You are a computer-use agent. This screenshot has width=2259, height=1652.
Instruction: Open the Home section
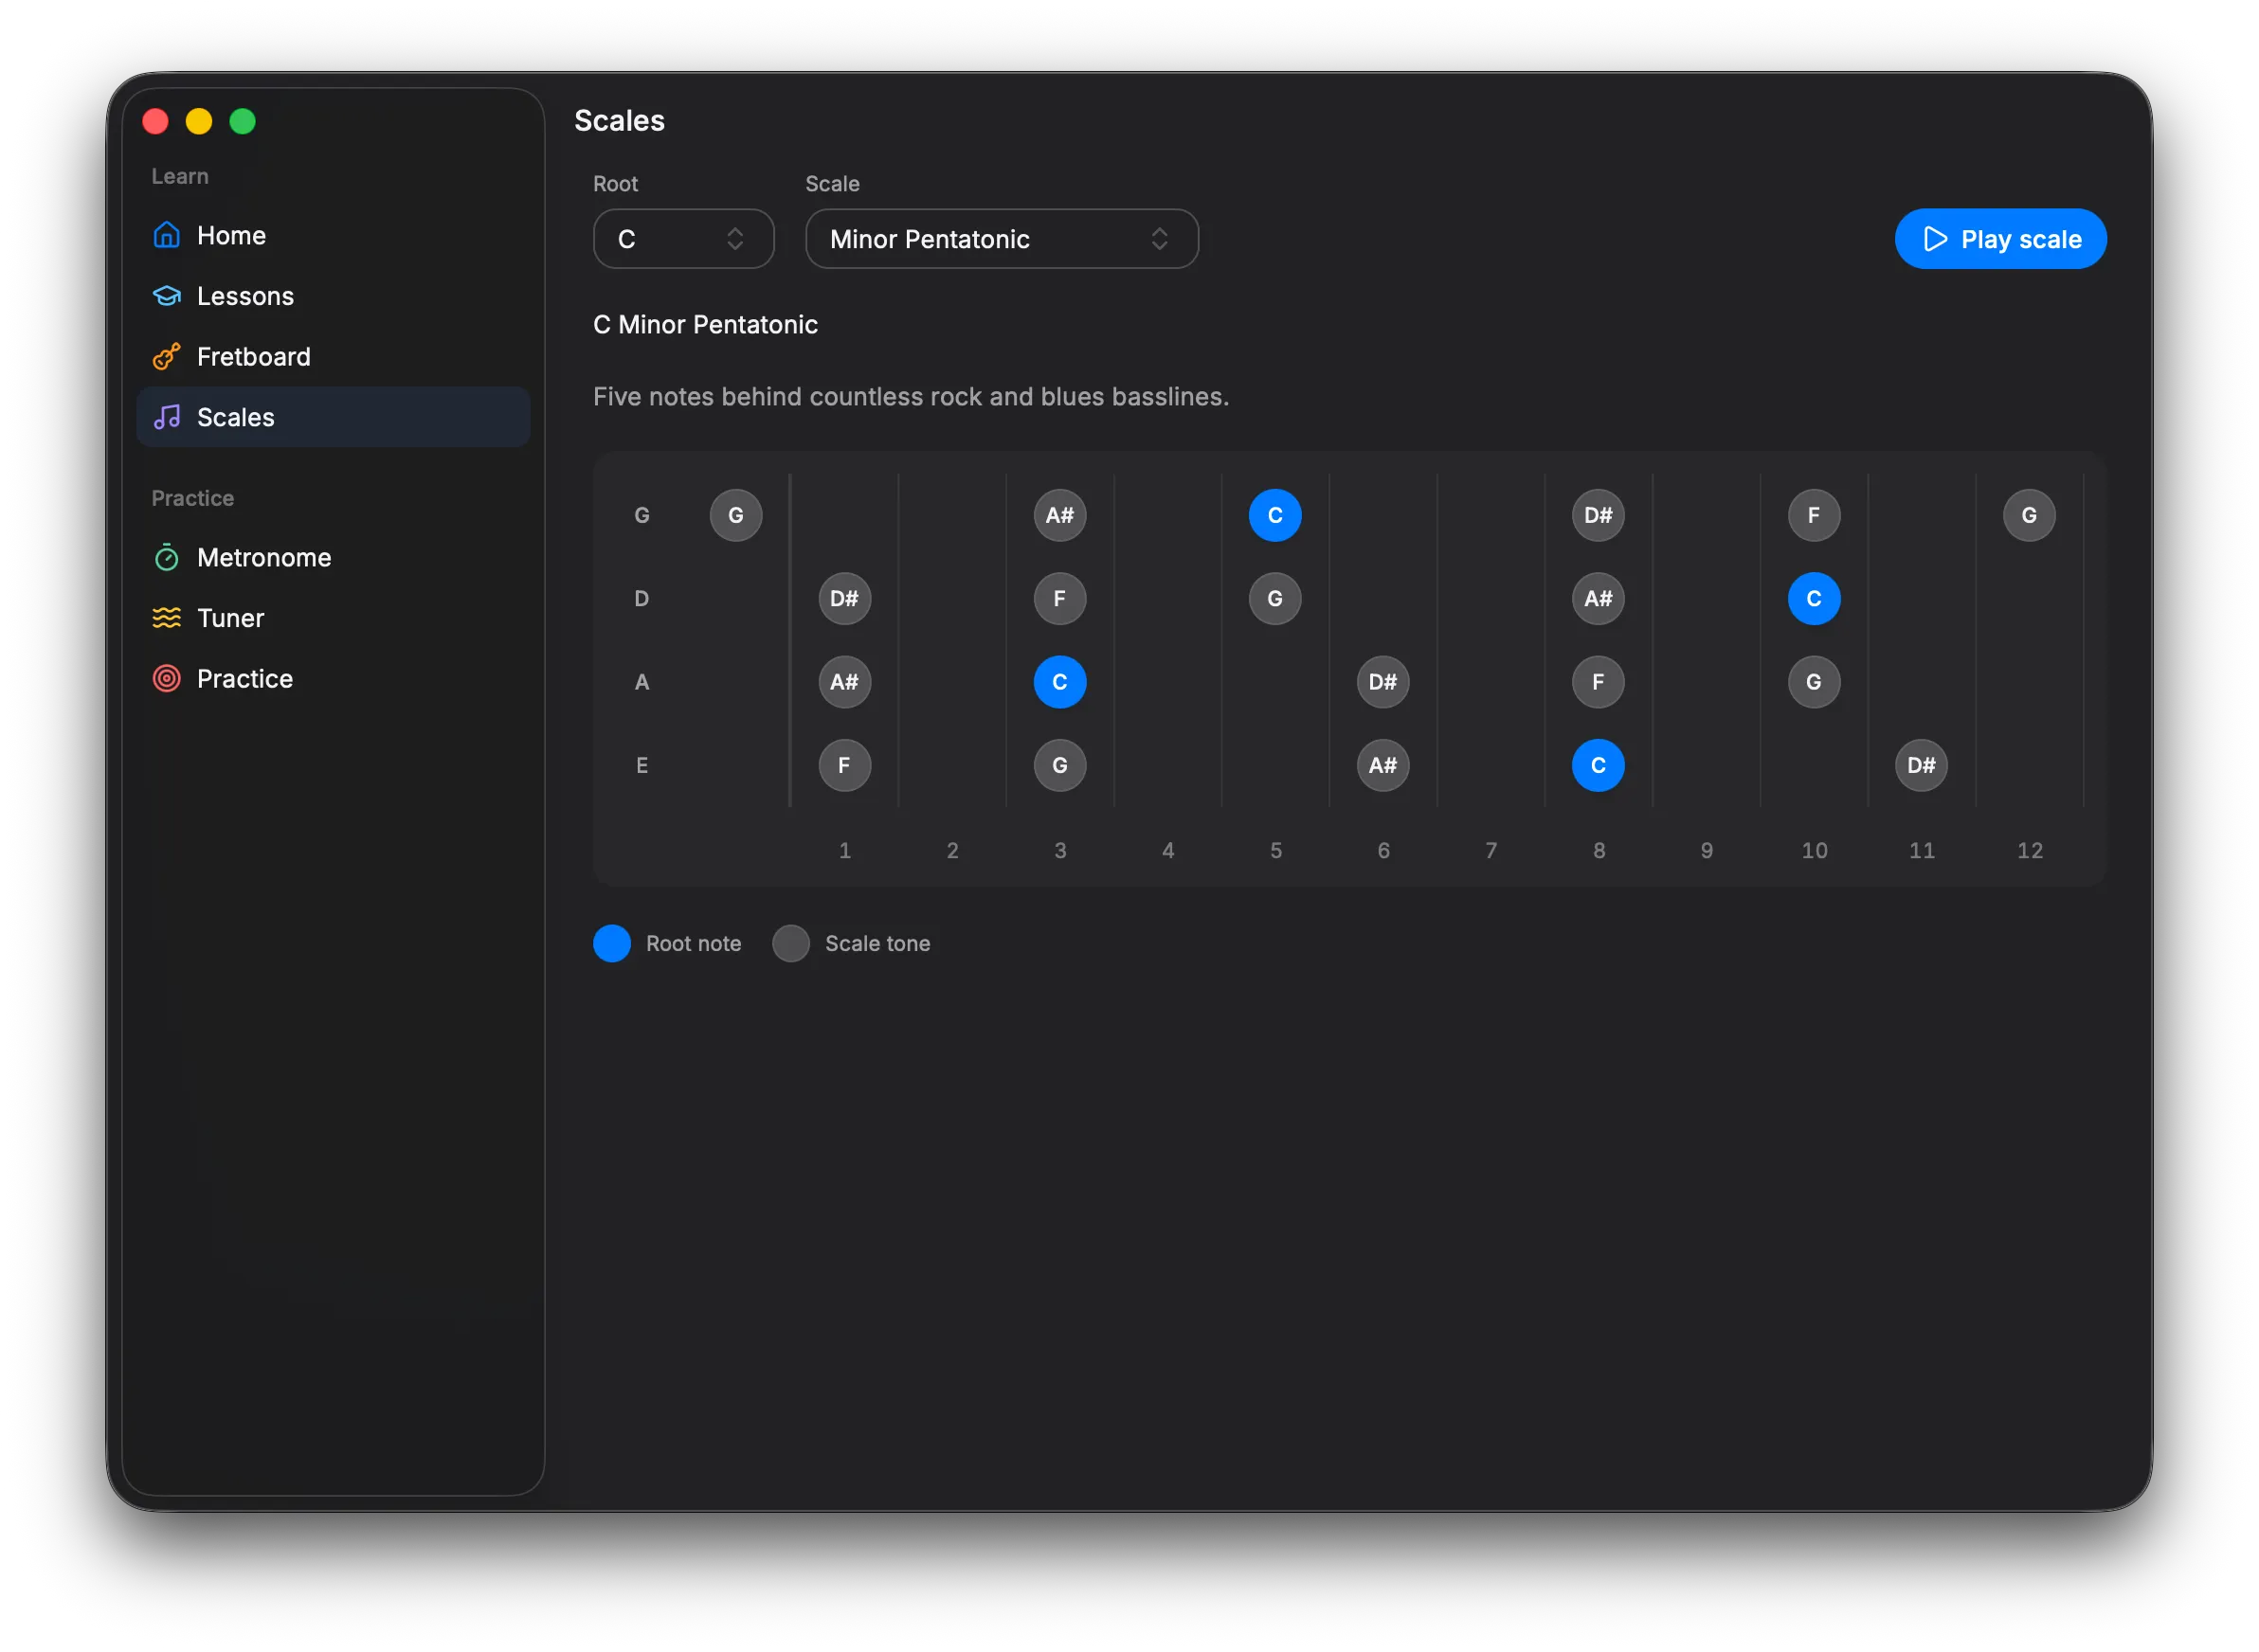334,235
